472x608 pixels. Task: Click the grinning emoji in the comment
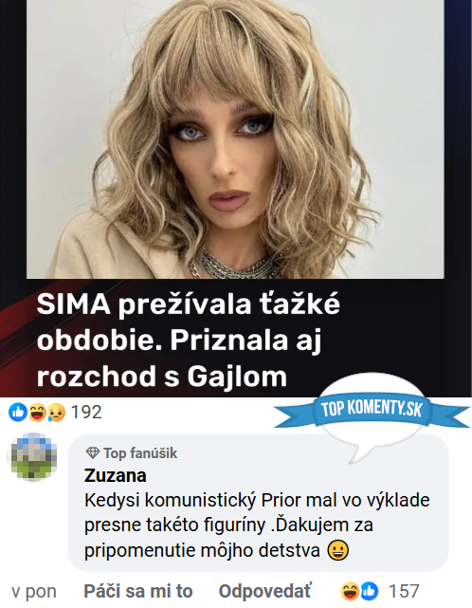pyautogui.click(x=338, y=550)
